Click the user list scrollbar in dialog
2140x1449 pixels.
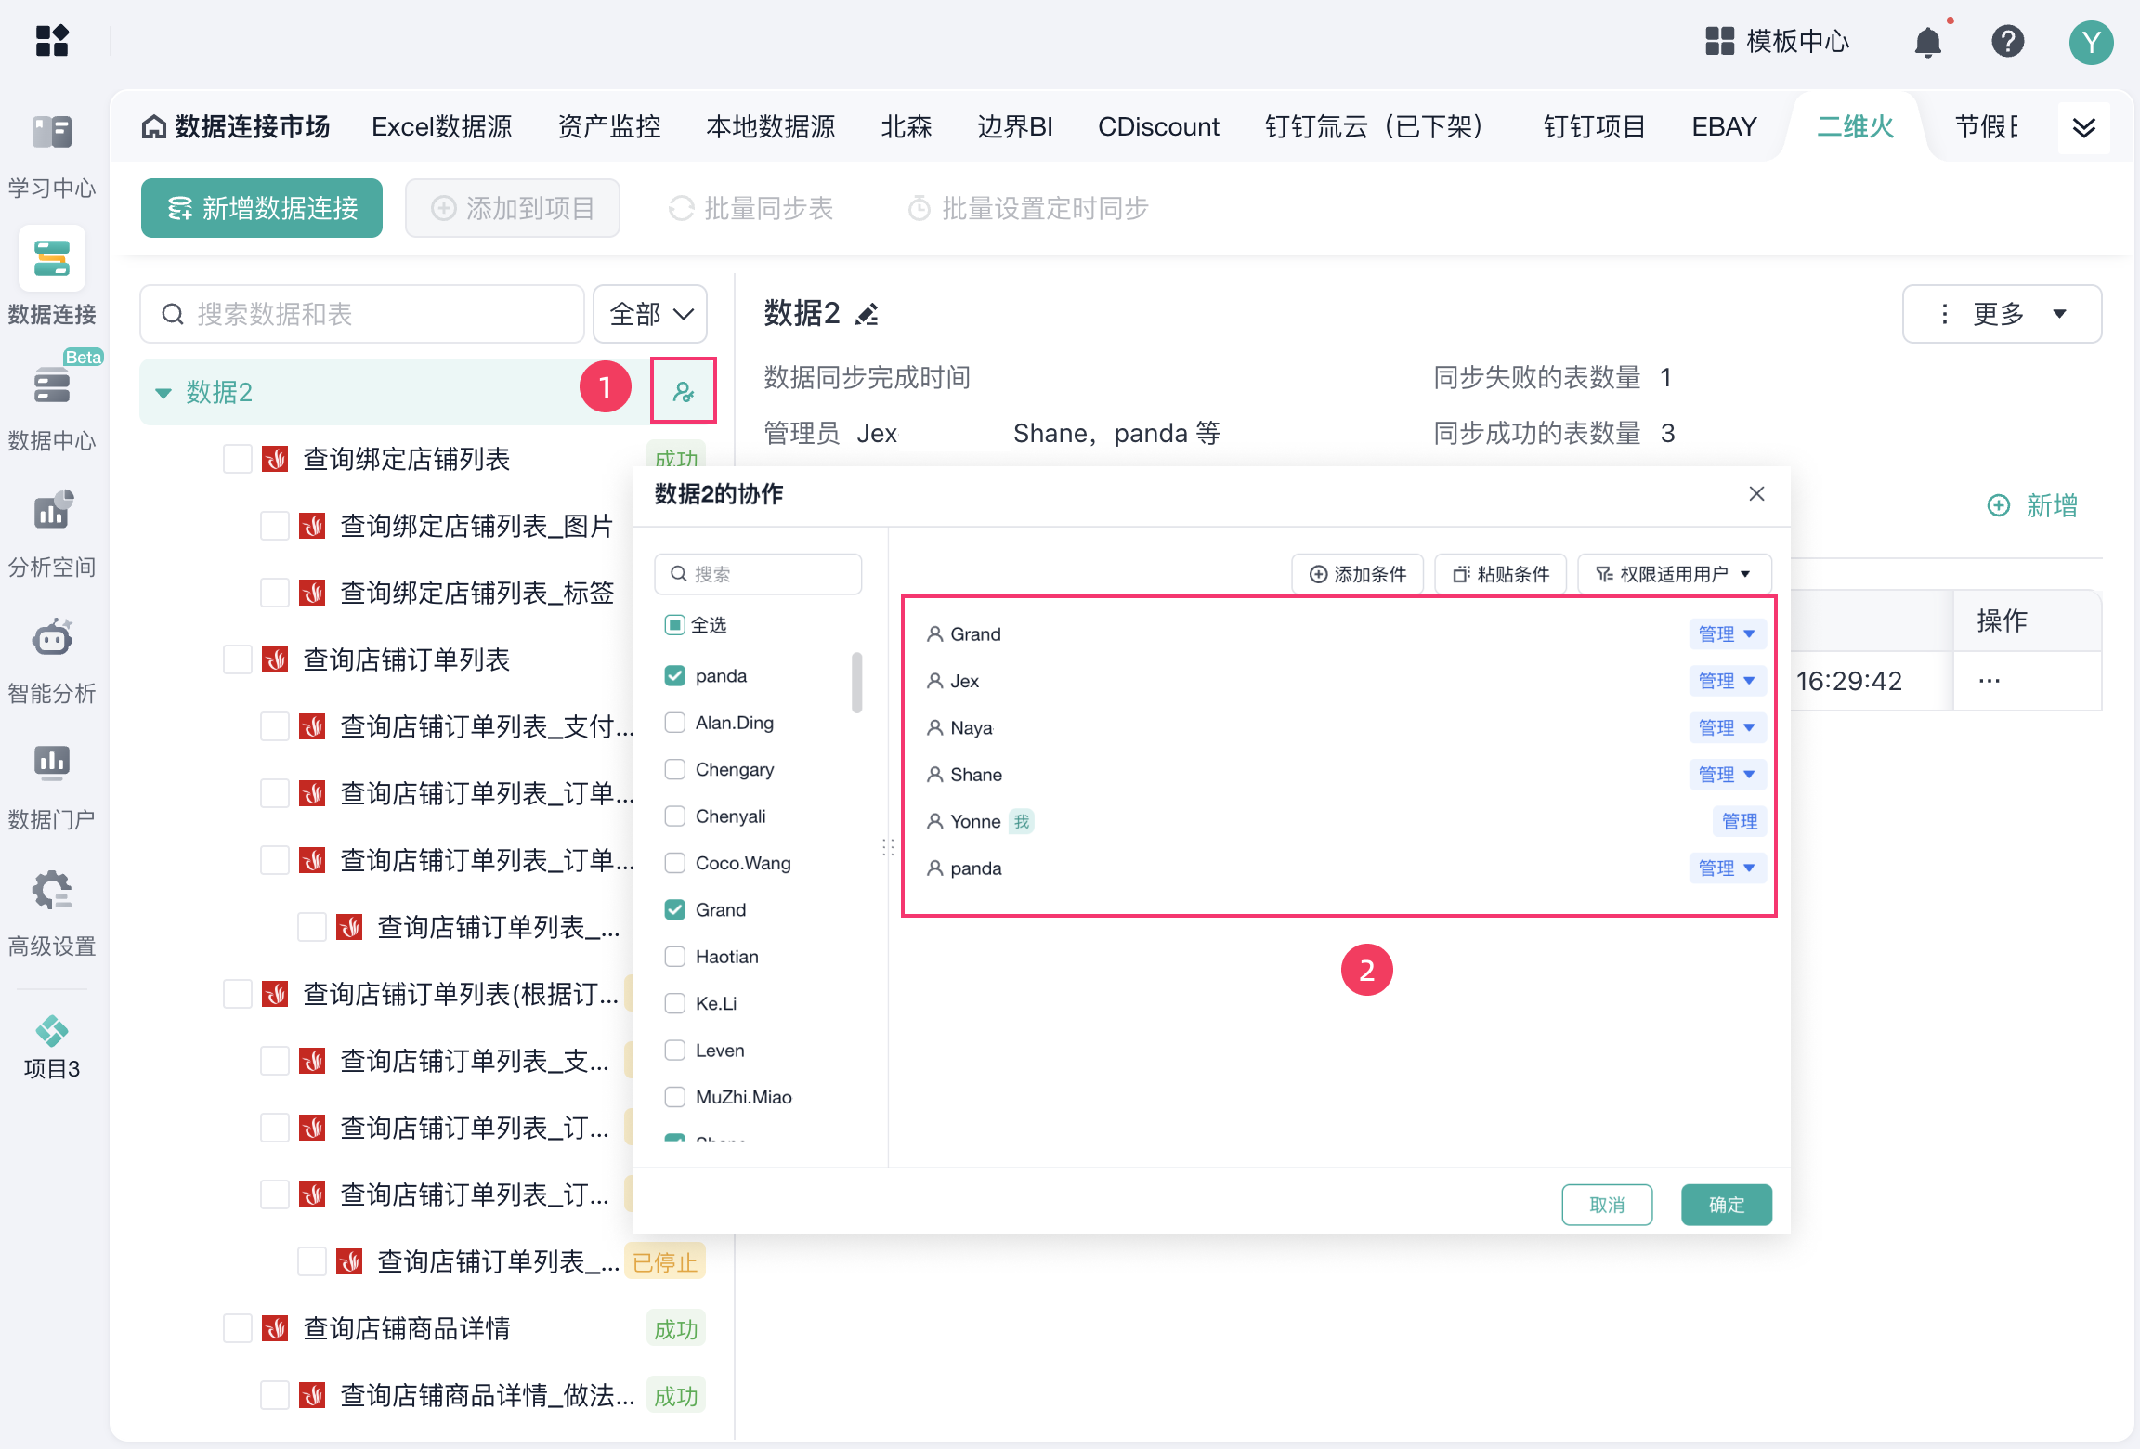coord(856,683)
